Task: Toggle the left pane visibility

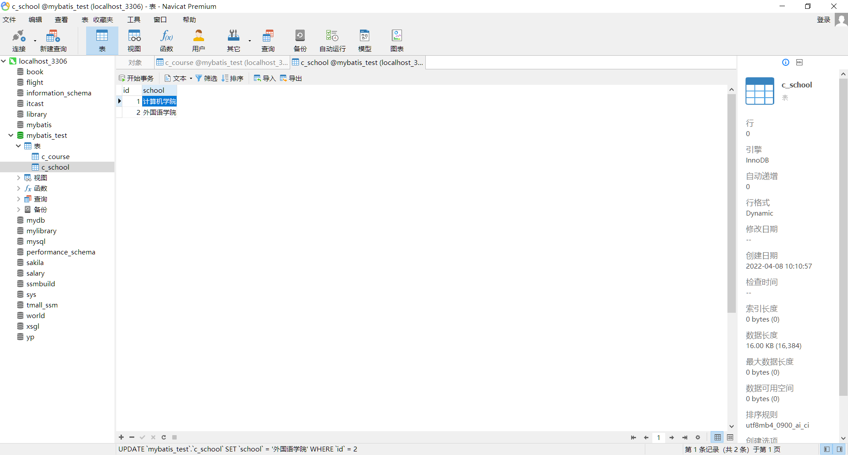Action: (x=827, y=449)
